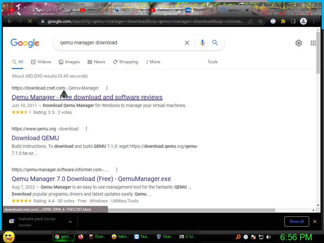
Task: Open the Chrome profile avatar
Action: (303, 21)
